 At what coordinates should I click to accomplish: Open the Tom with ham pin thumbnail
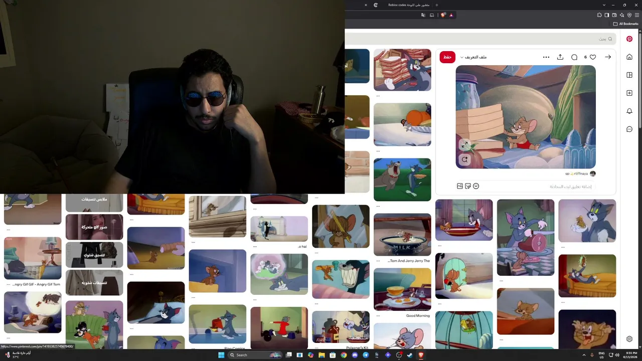coord(526,238)
